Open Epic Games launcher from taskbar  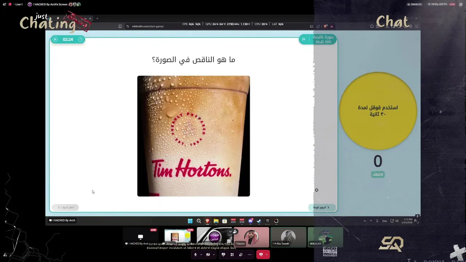[268, 221]
